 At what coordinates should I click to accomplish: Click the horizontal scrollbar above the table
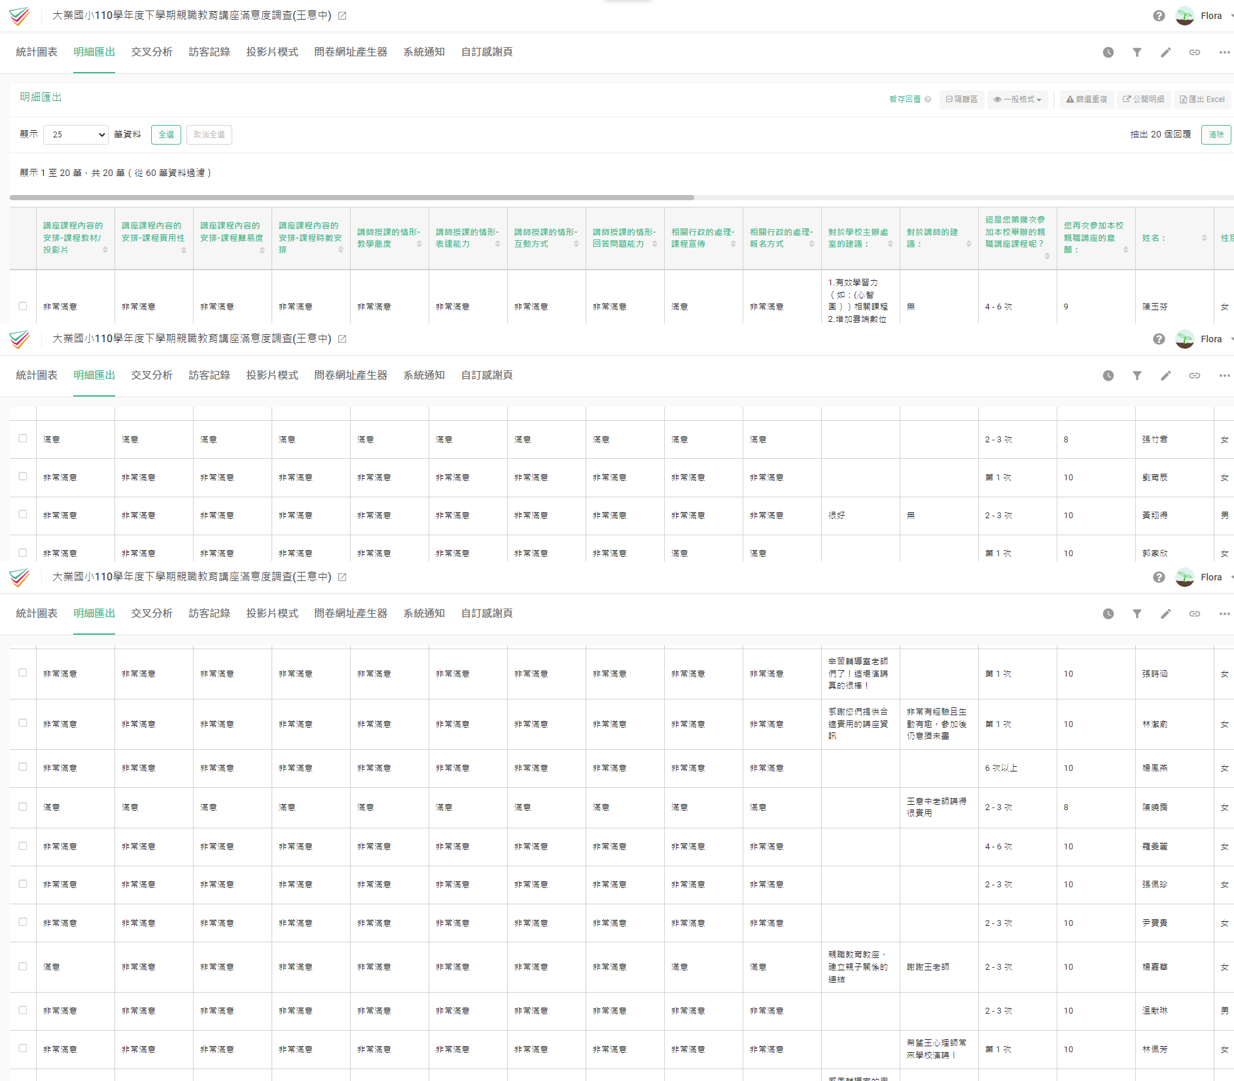352,197
